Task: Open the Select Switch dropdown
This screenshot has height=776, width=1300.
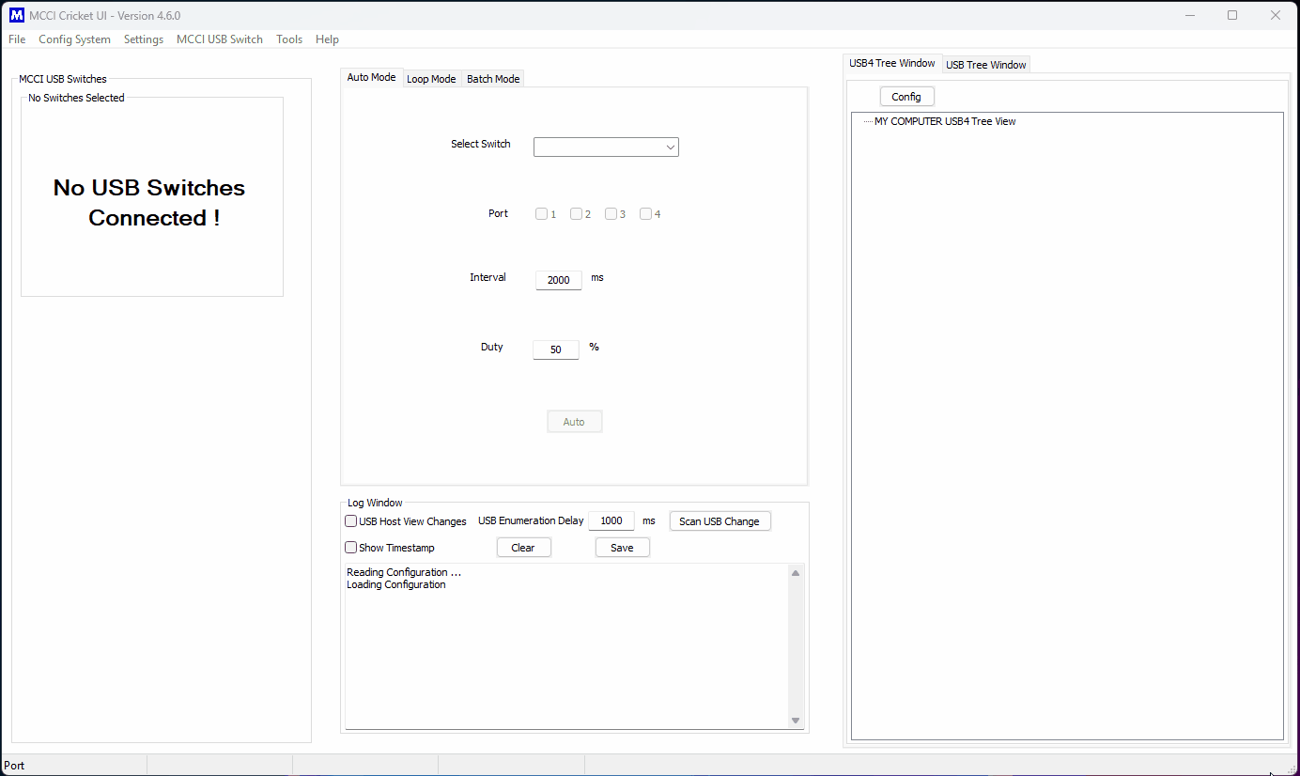Action: (606, 147)
